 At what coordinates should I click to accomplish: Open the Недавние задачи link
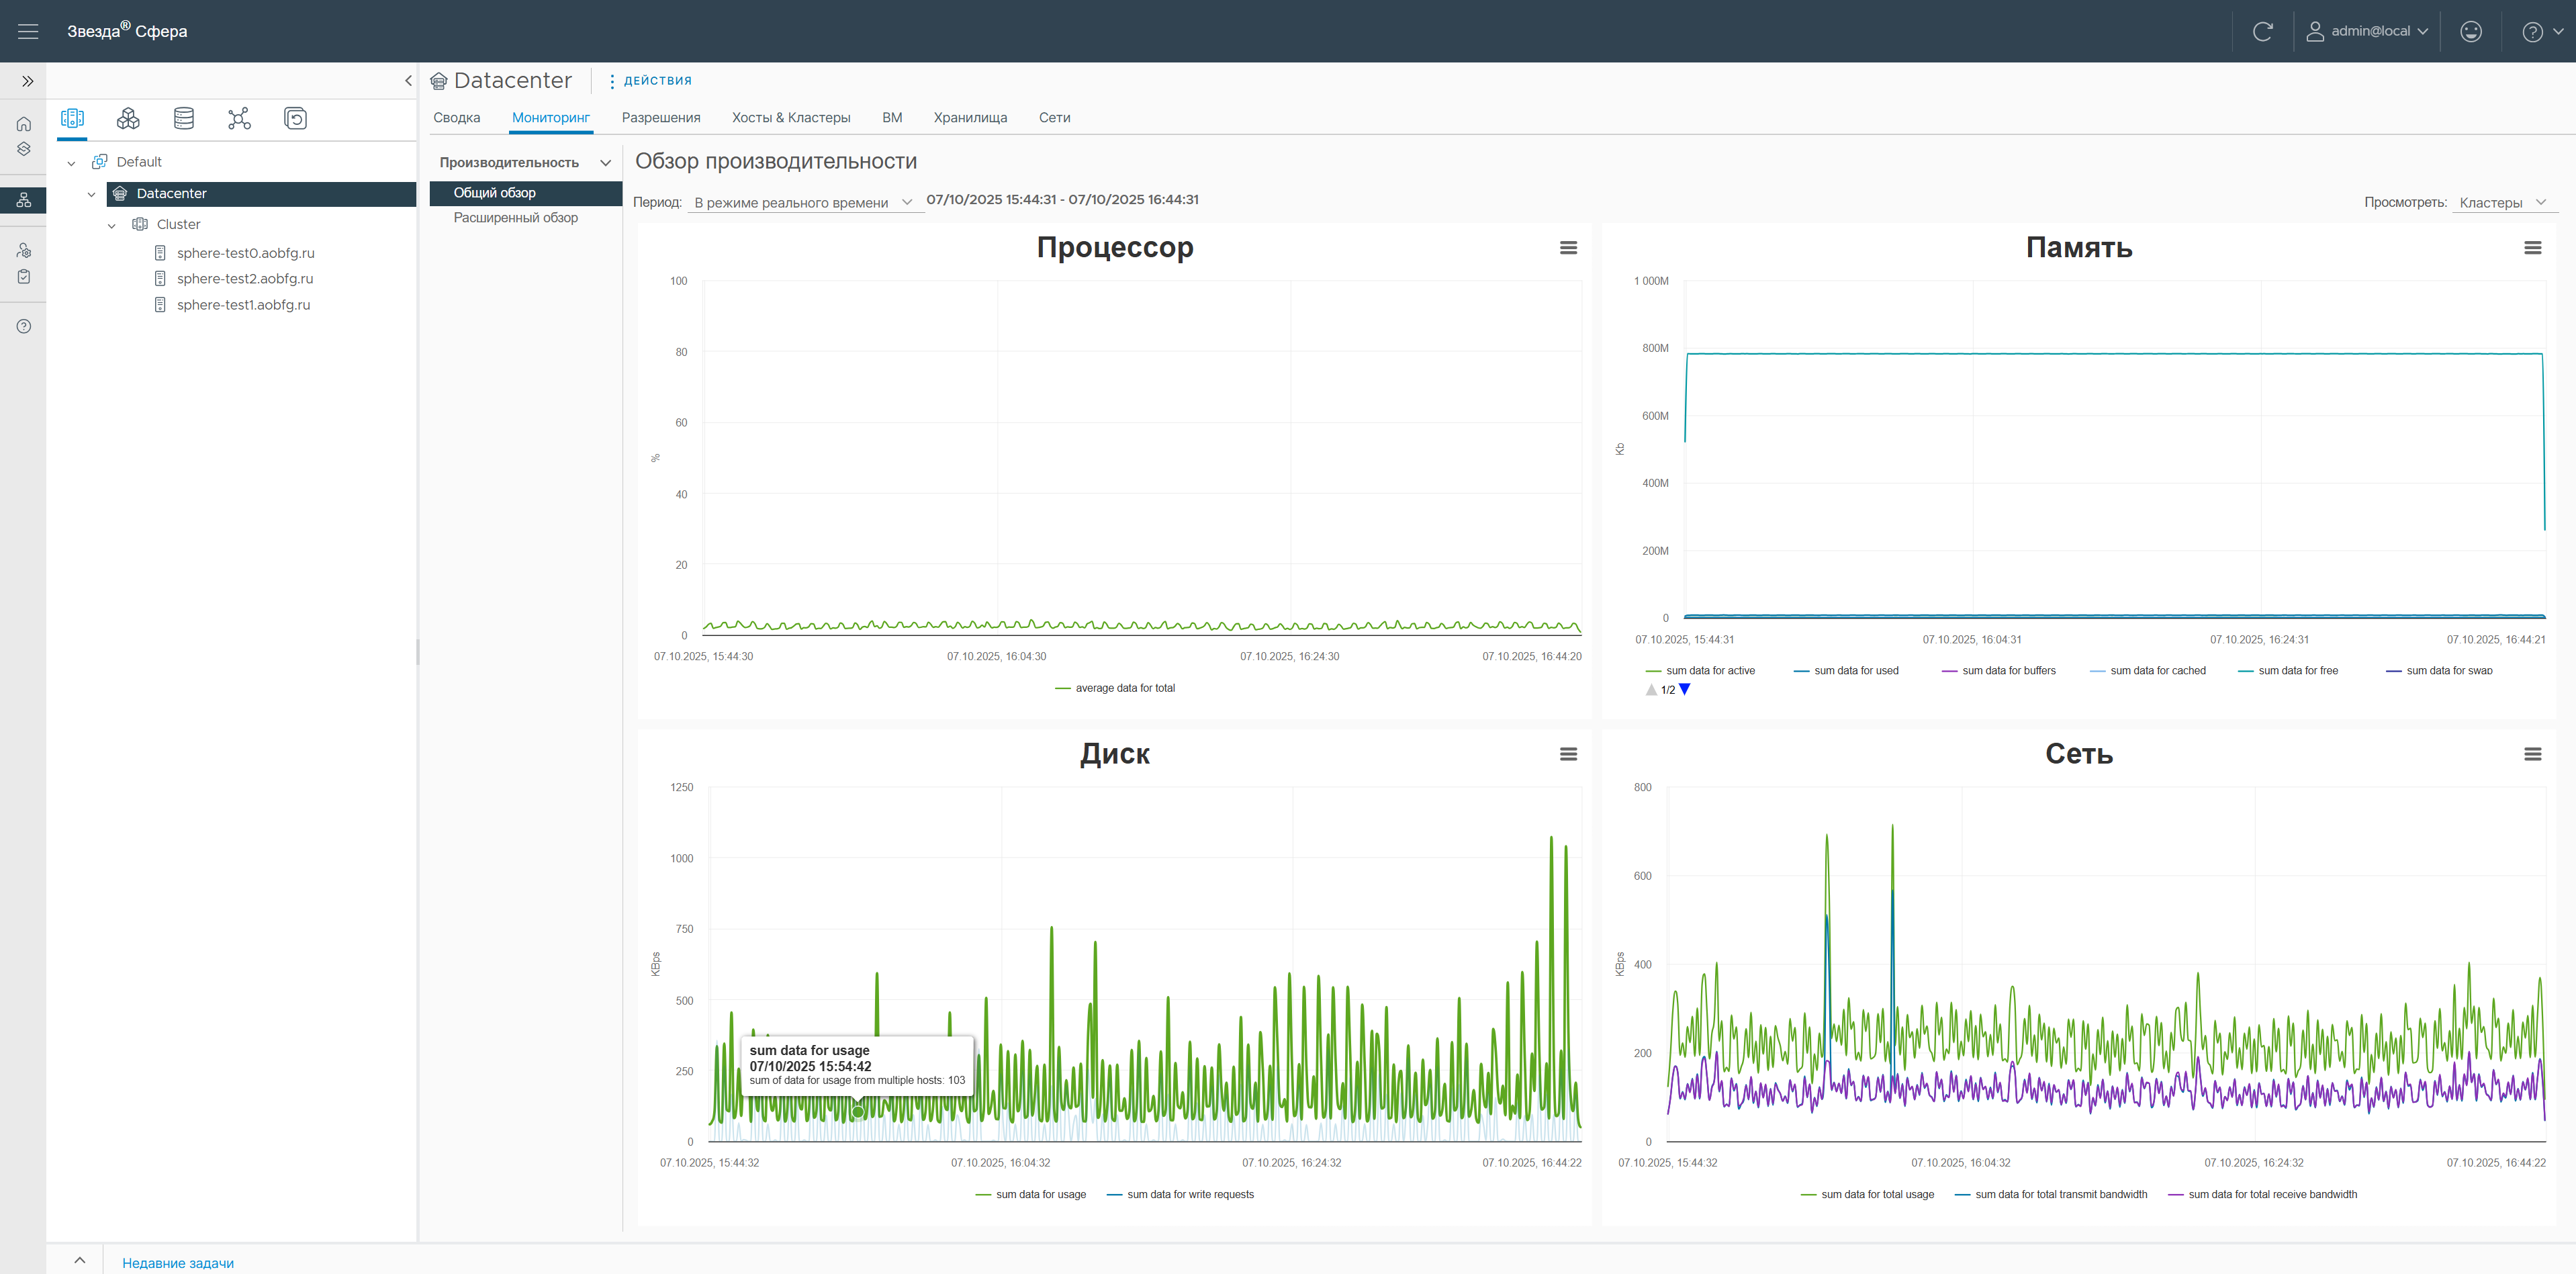178,1262
